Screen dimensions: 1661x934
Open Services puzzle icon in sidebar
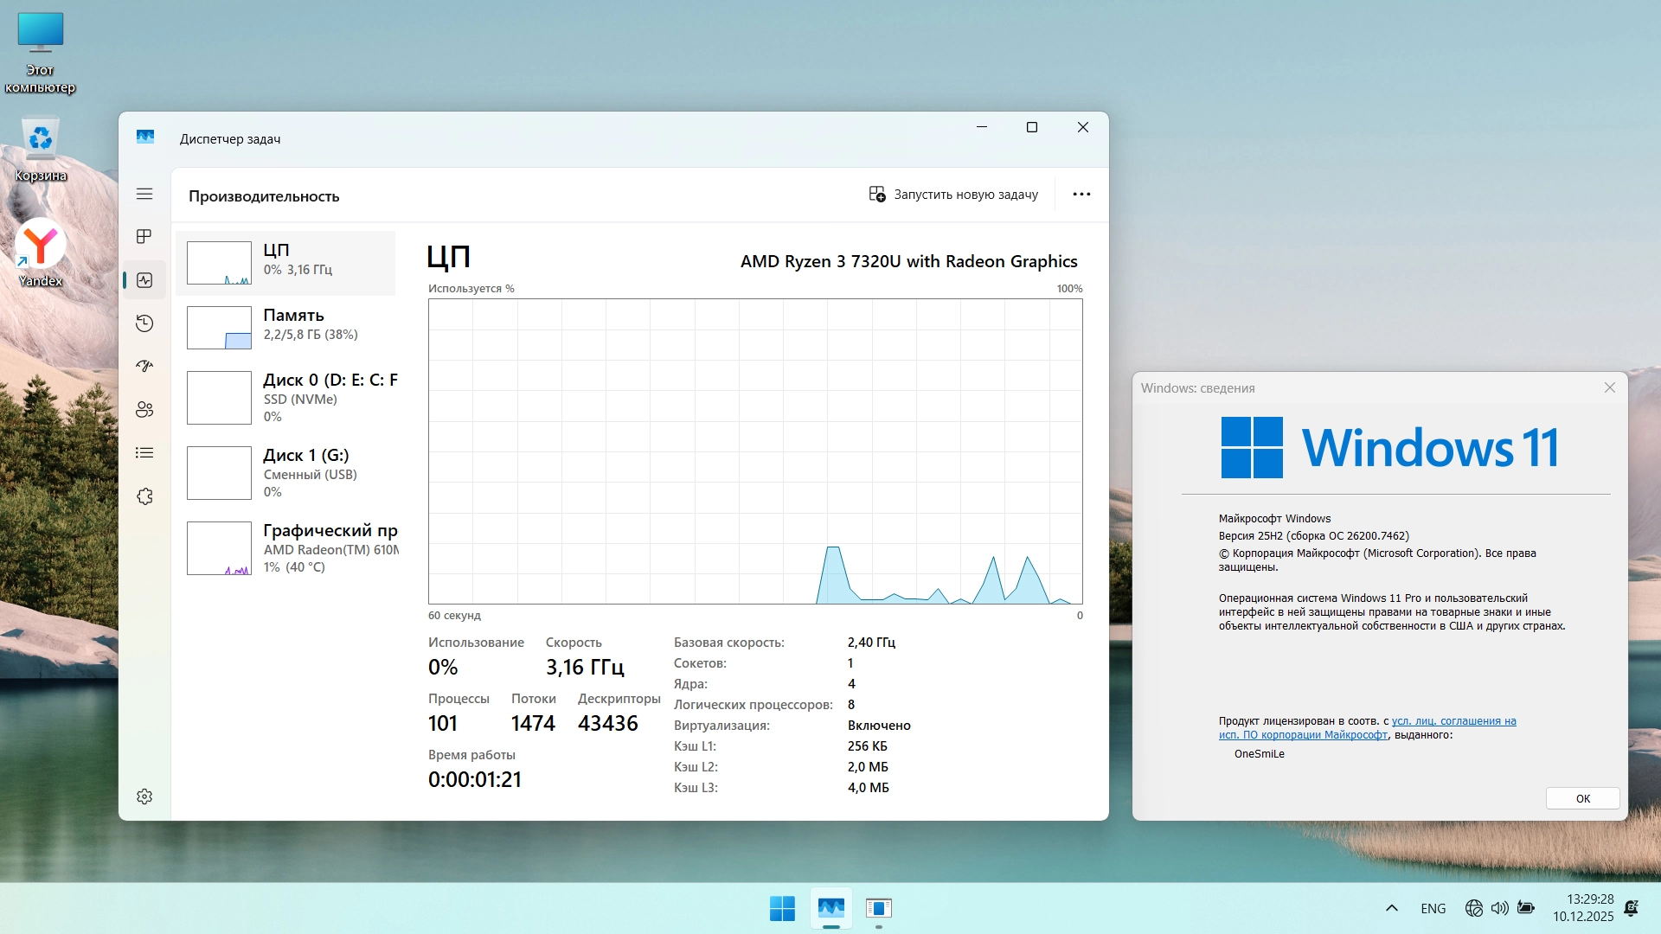coord(144,496)
